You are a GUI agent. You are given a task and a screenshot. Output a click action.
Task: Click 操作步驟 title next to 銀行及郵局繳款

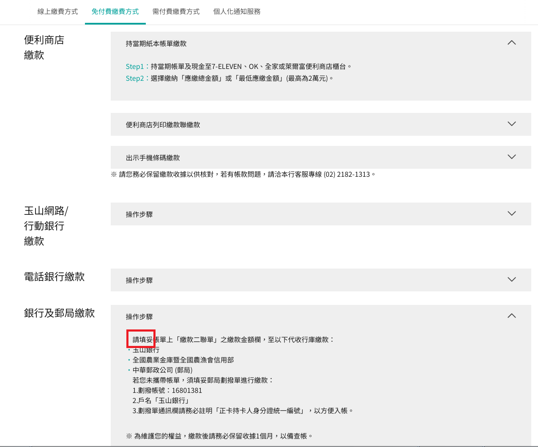click(139, 317)
